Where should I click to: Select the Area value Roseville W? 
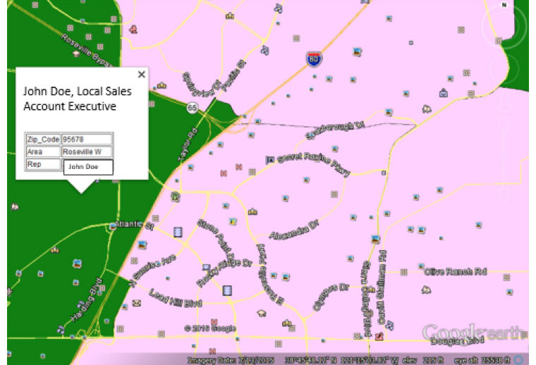(x=87, y=151)
